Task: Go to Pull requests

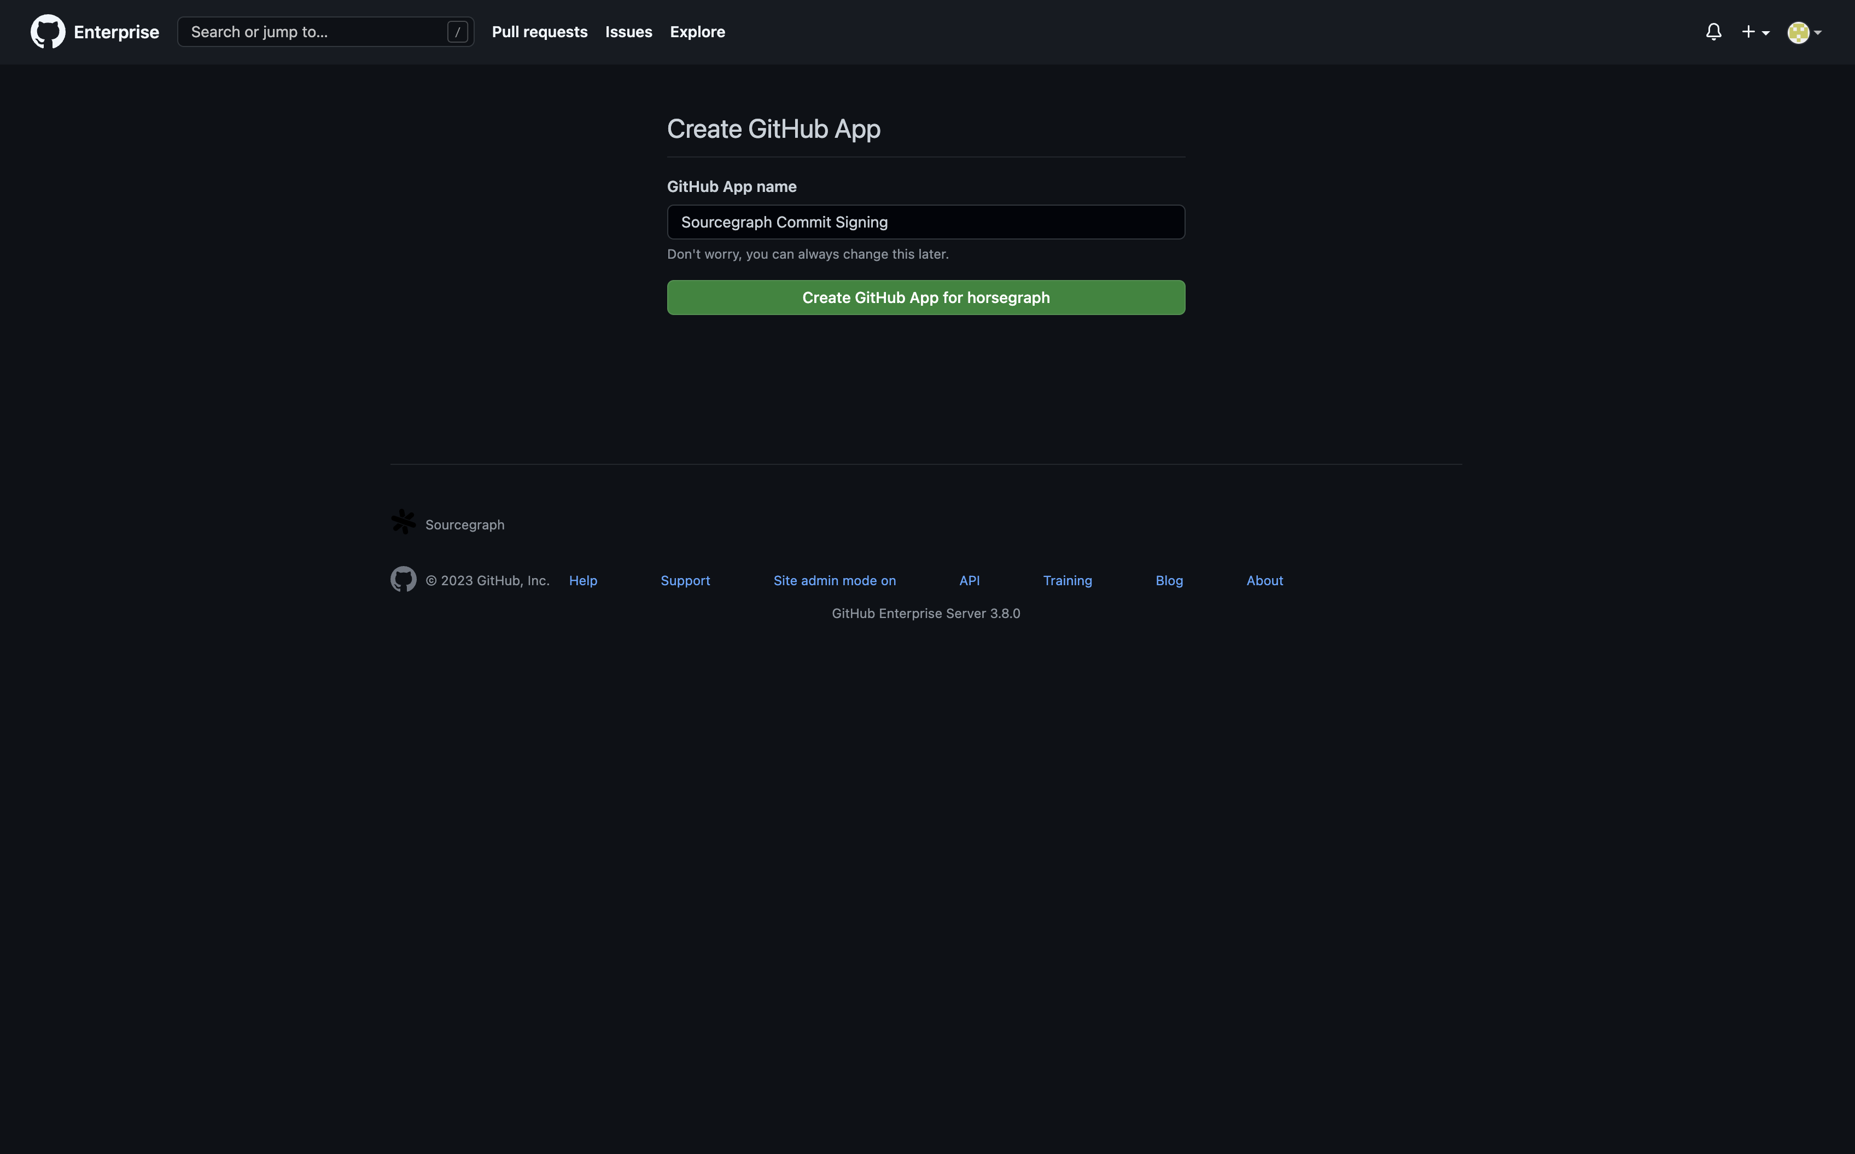Action: [539, 32]
